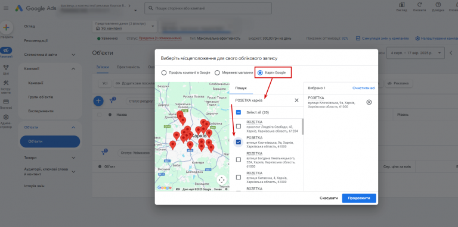Open the hamburger main menu icon
The image size is (458, 227).
pos(6,8)
